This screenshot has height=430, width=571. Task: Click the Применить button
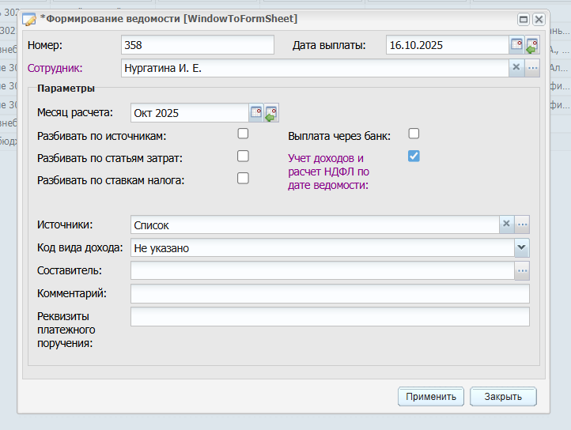(x=431, y=396)
